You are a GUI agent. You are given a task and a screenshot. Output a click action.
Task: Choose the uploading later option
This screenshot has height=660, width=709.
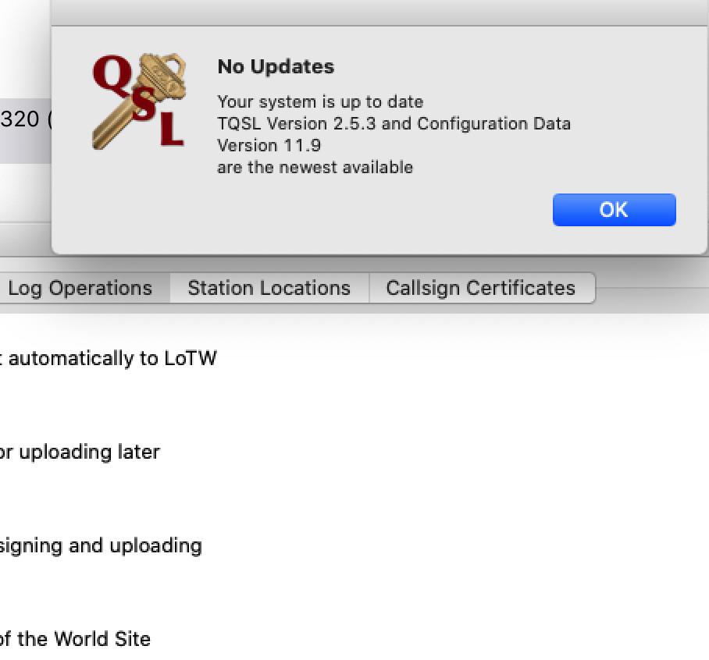point(80,452)
